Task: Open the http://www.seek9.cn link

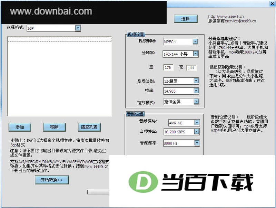Action: [226, 16]
